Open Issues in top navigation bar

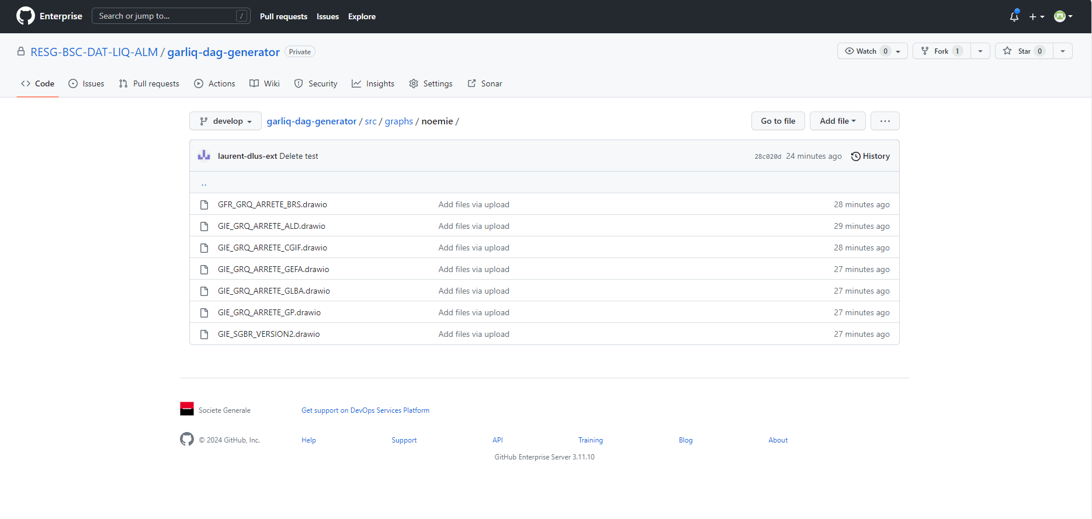(x=328, y=16)
